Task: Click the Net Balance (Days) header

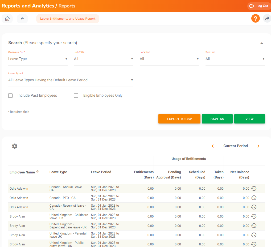Action: click(240, 174)
